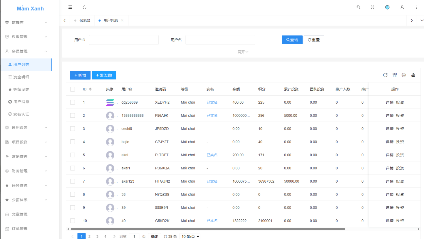Expand the 营销管理 sidebar menu
The height and width of the screenshot is (239, 424).
click(26, 156)
